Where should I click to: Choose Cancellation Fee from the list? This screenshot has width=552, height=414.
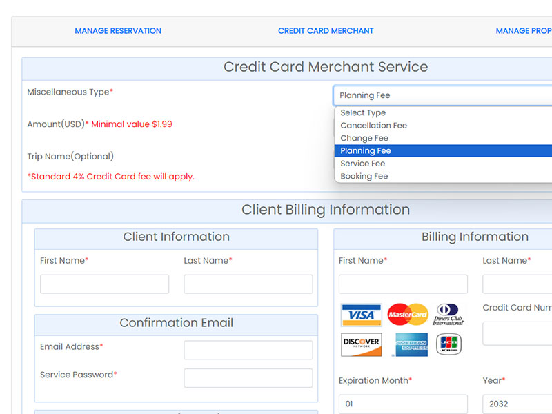coord(374,126)
